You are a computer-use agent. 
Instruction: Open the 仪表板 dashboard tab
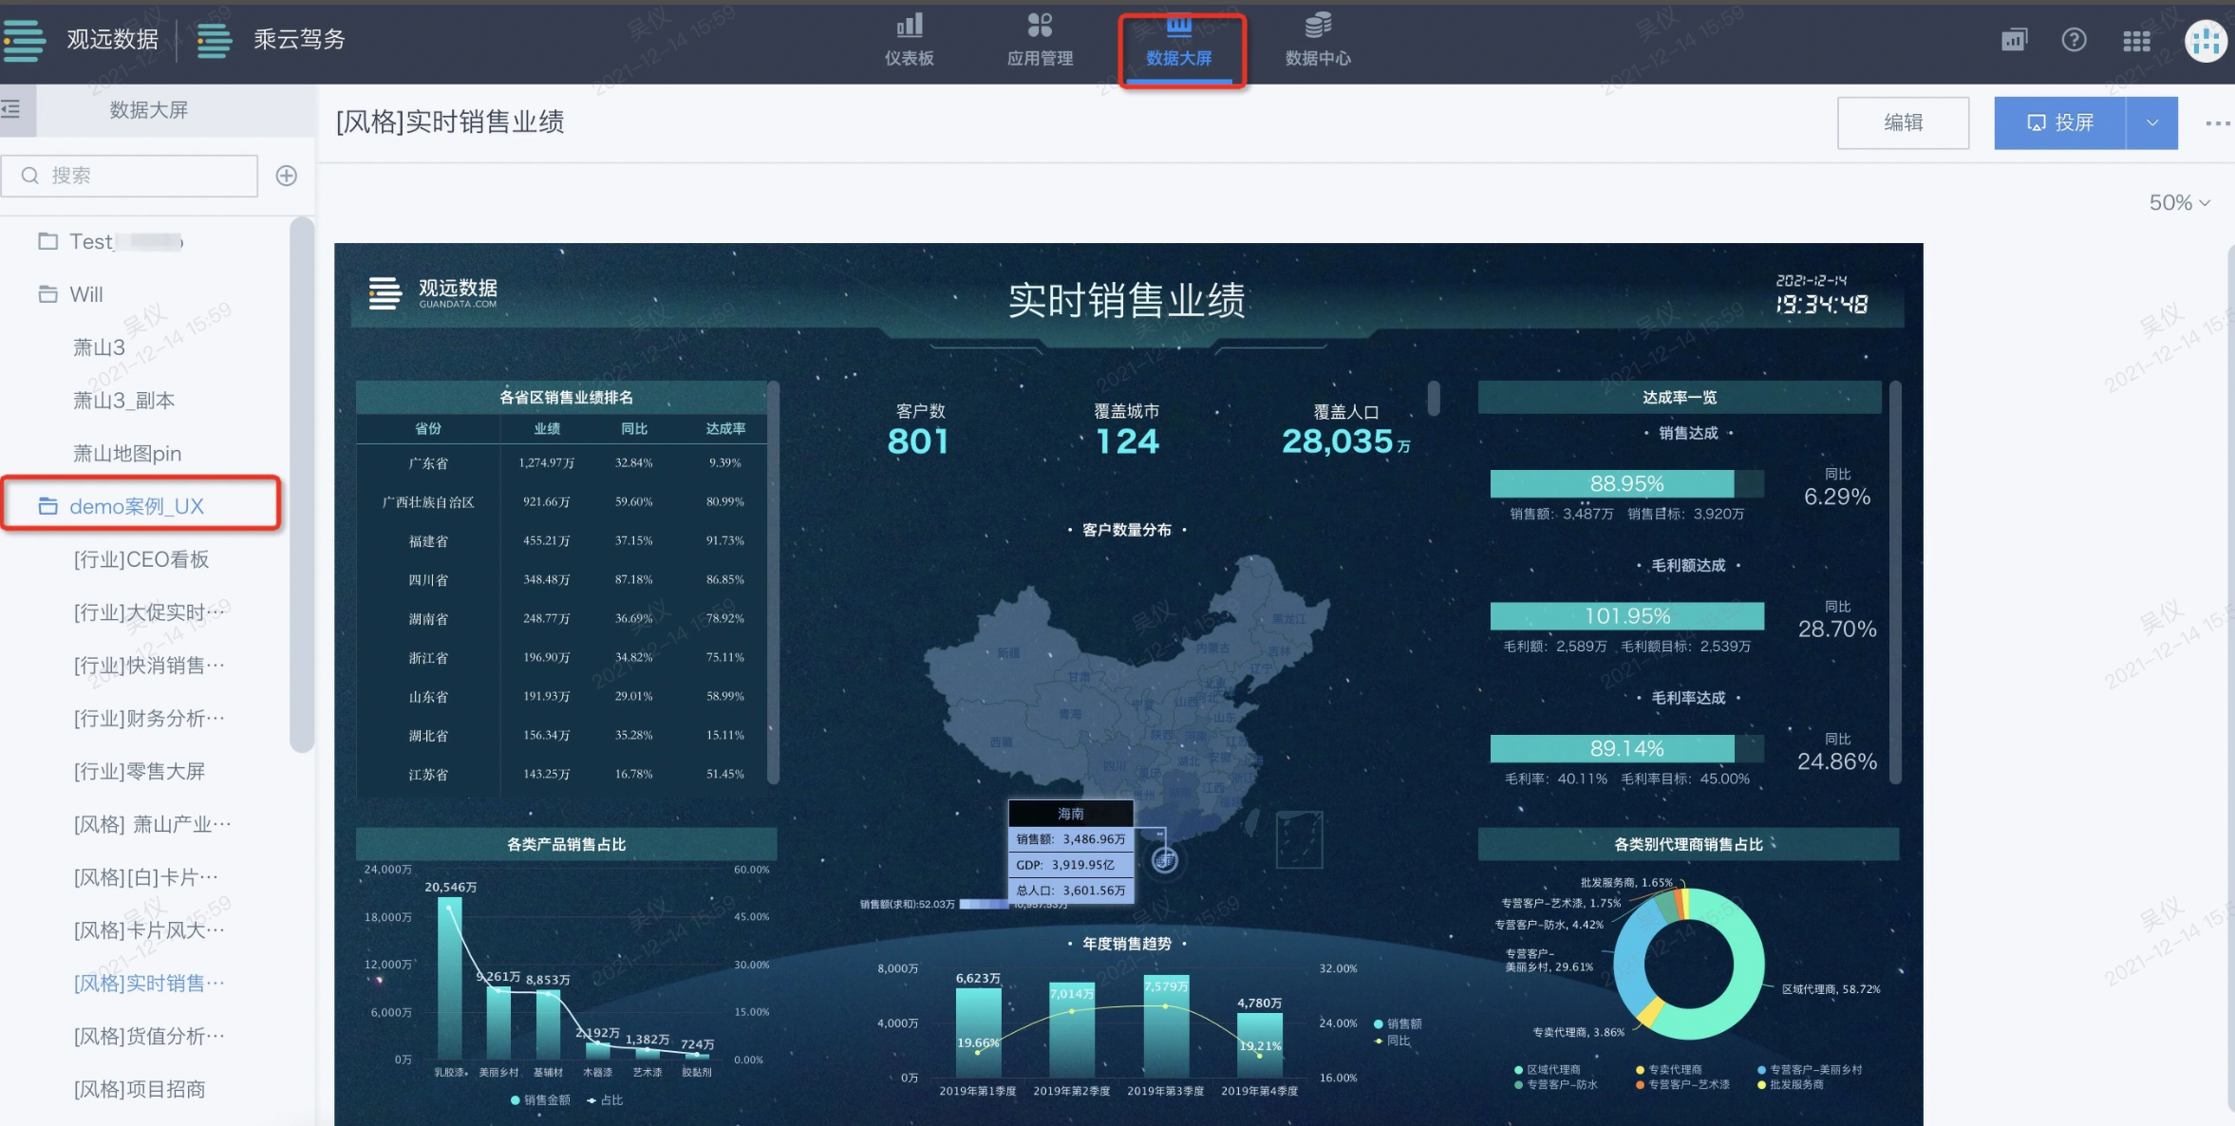(x=909, y=41)
